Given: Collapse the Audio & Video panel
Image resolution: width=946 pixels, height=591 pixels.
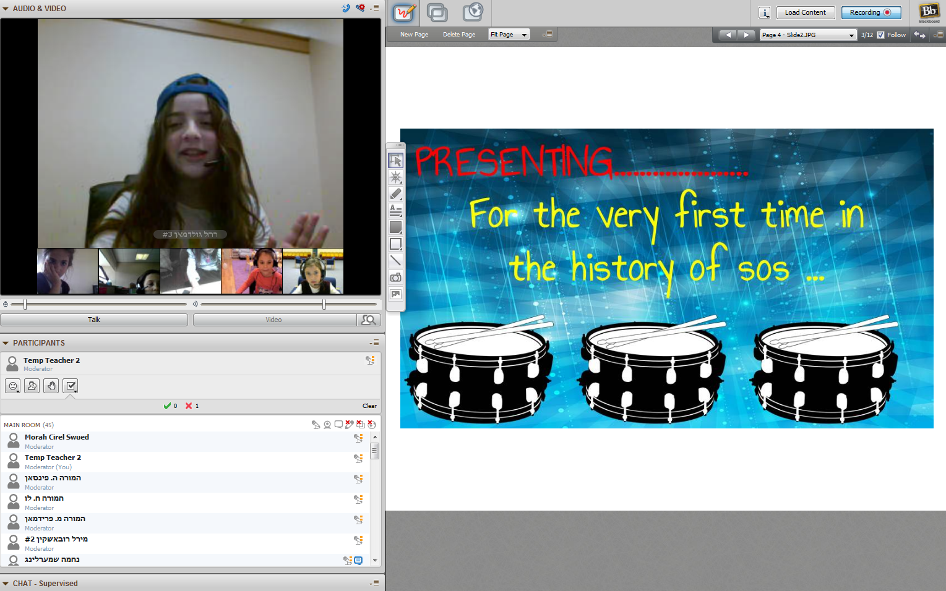Looking at the screenshot, I should pyautogui.click(x=6, y=9).
